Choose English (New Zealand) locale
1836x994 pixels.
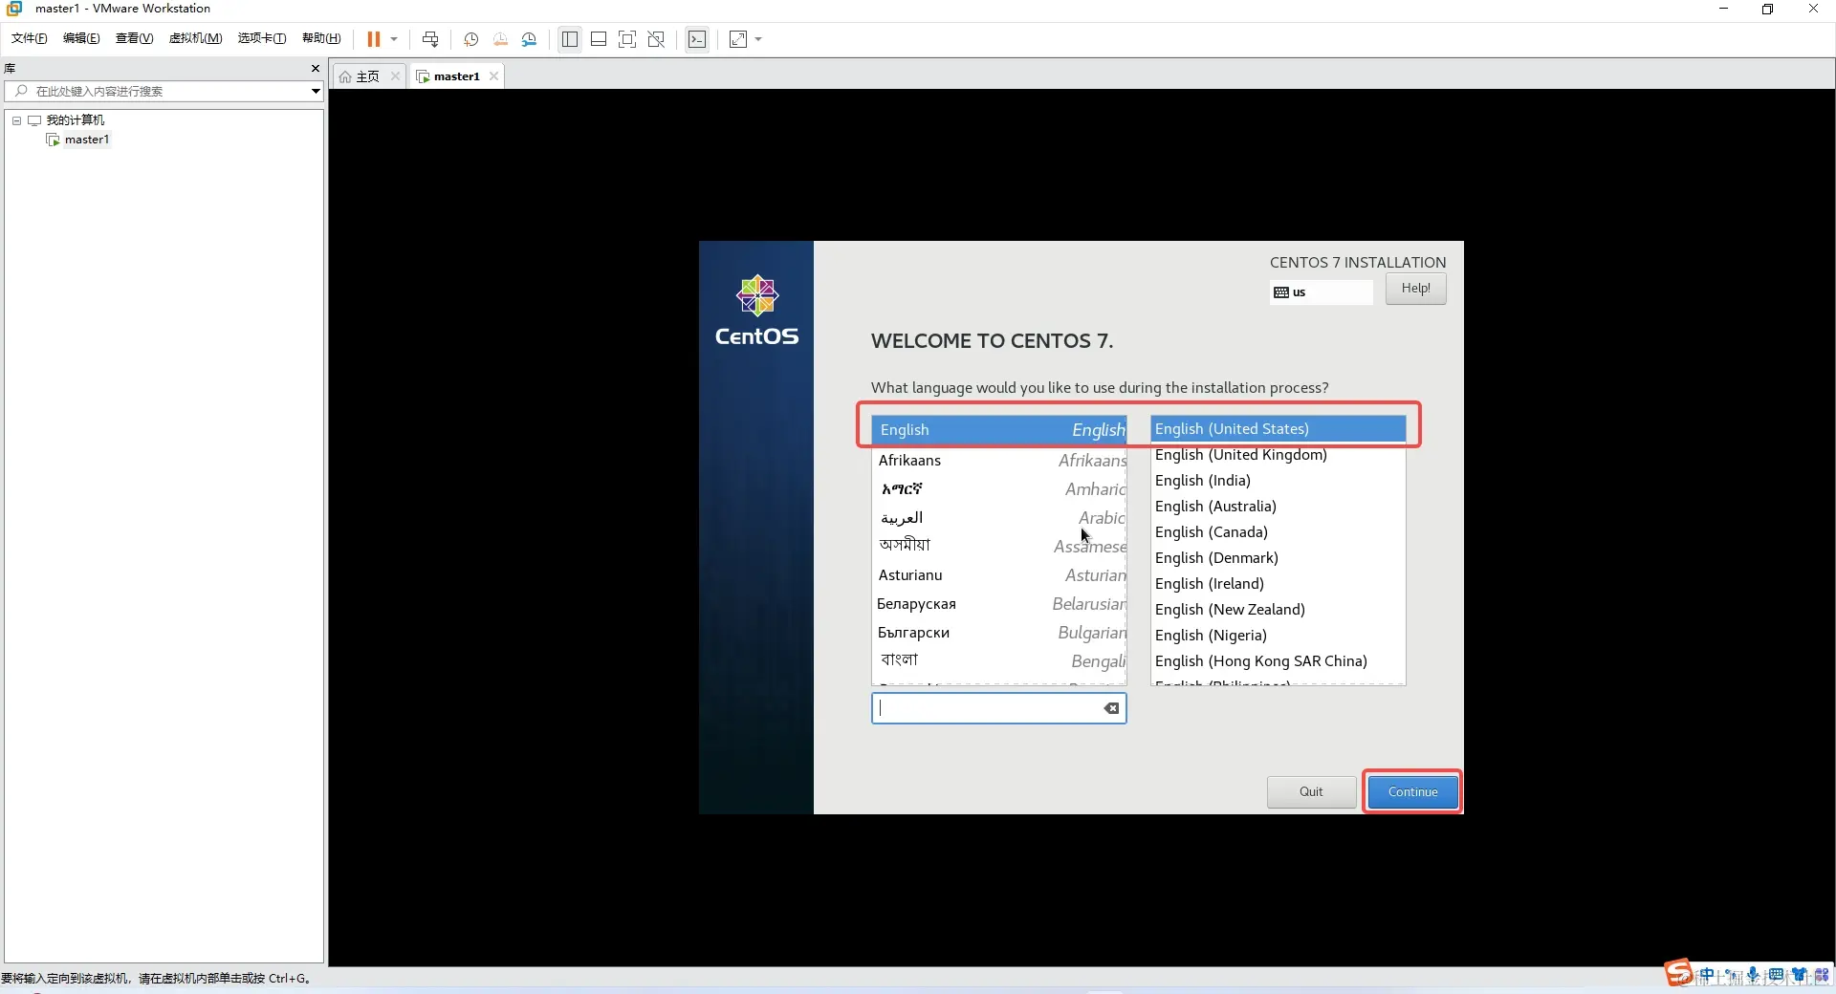[1278, 610]
